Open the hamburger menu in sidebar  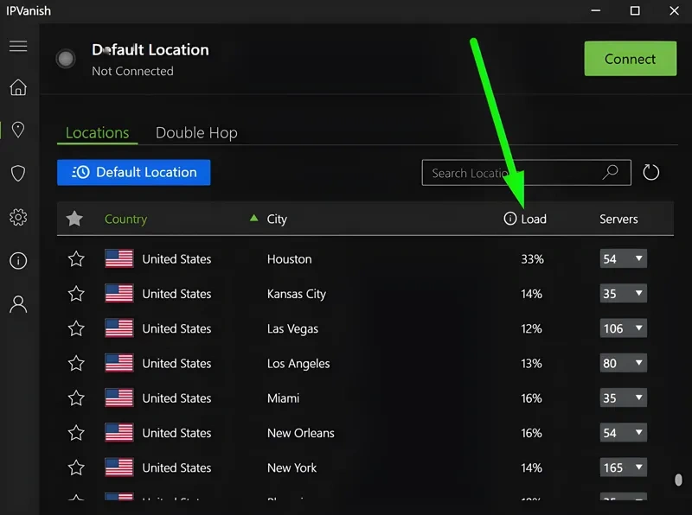point(18,47)
